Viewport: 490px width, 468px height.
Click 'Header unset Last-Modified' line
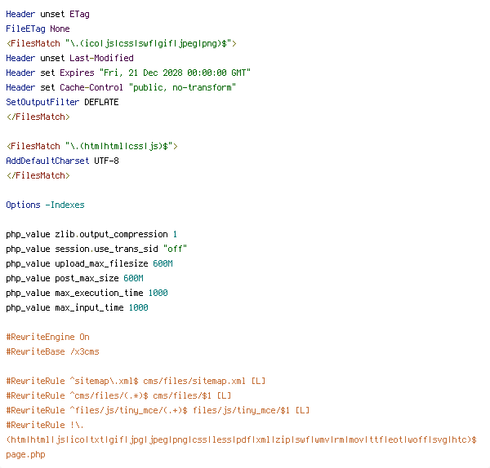click(x=69, y=59)
